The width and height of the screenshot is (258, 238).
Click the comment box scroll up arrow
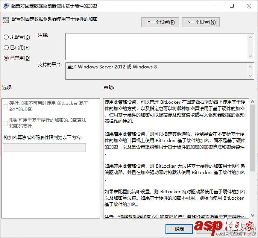click(250, 37)
